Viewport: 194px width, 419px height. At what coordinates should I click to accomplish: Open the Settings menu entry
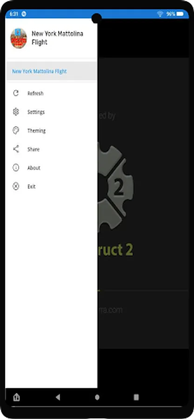pyautogui.click(x=36, y=112)
